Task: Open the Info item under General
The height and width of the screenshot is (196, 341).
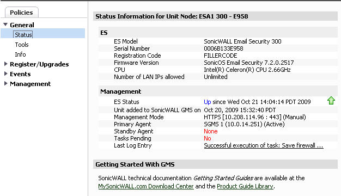Action: tap(20, 54)
